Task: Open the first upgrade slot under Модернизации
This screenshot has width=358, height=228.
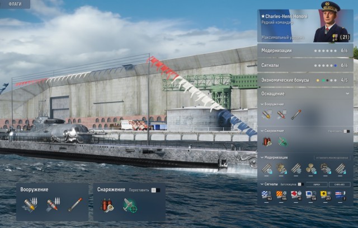Action: 267,169
